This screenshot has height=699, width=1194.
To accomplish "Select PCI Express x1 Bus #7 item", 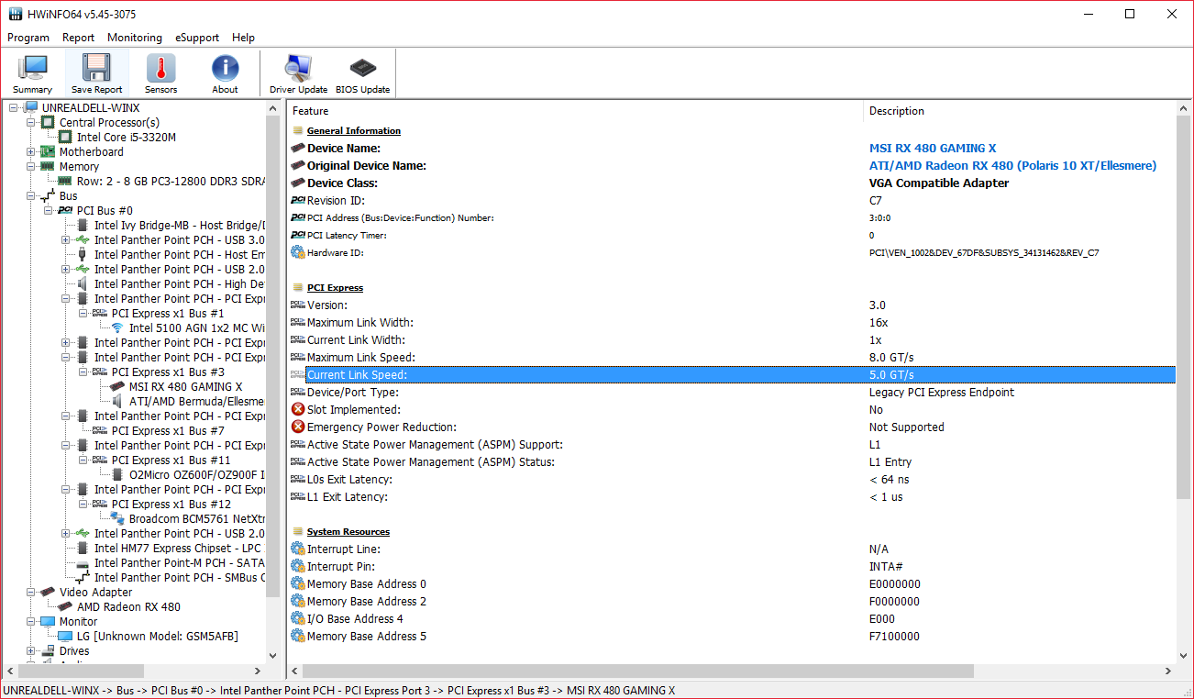I will [168, 430].
